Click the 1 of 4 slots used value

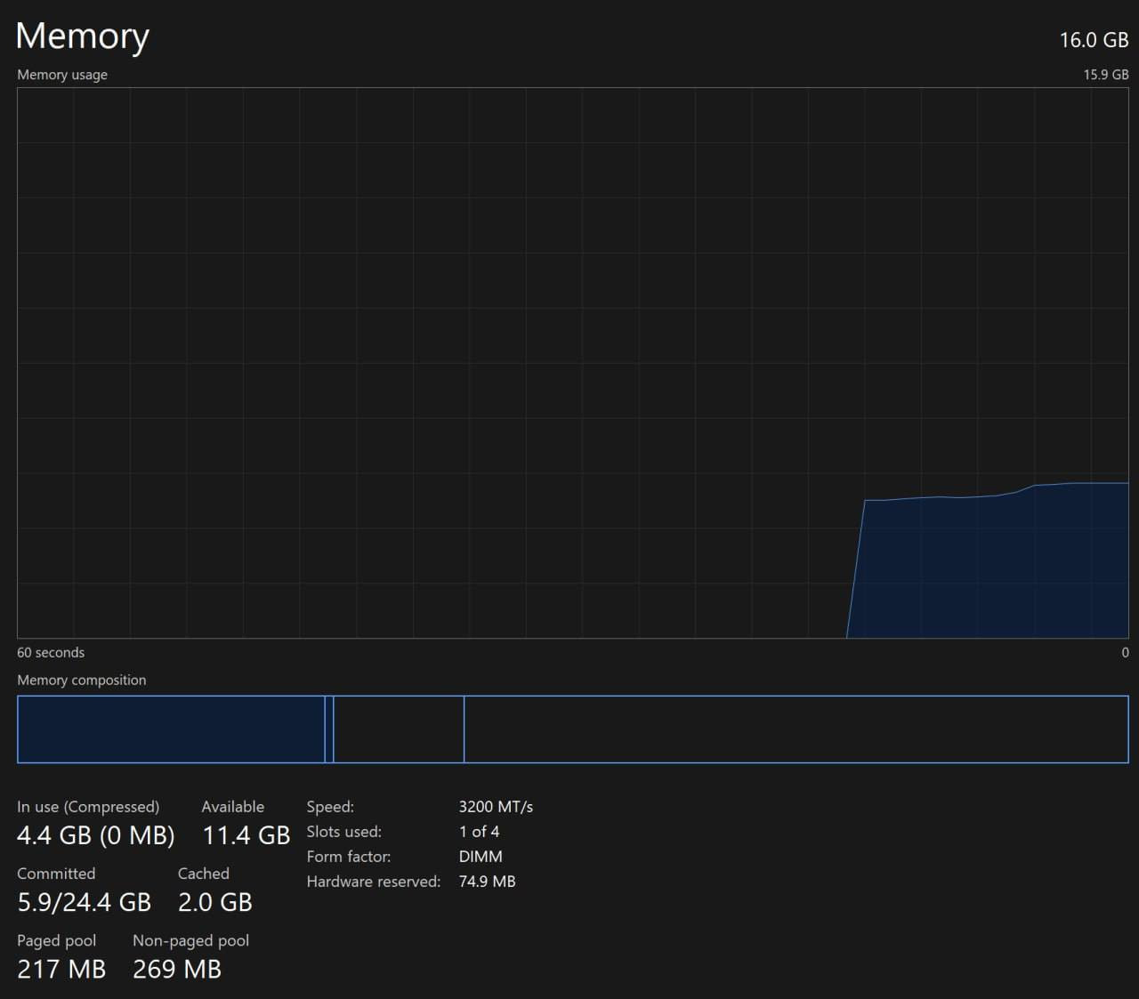(479, 832)
